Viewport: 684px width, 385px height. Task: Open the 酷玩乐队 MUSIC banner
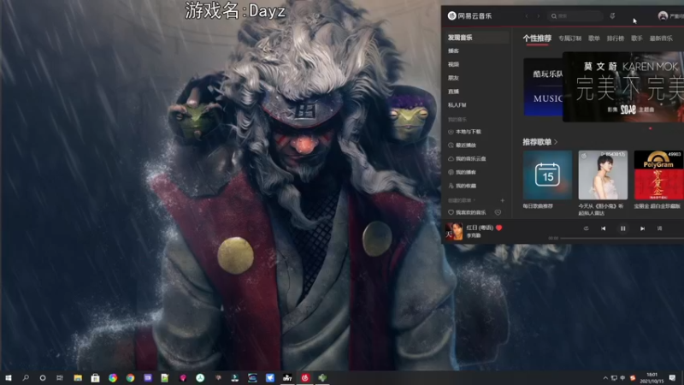pyautogui.click(x=543, y=87)
